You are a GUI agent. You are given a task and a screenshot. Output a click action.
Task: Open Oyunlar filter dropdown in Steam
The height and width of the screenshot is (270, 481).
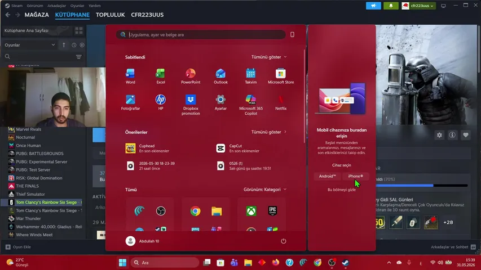coord(30,45)
